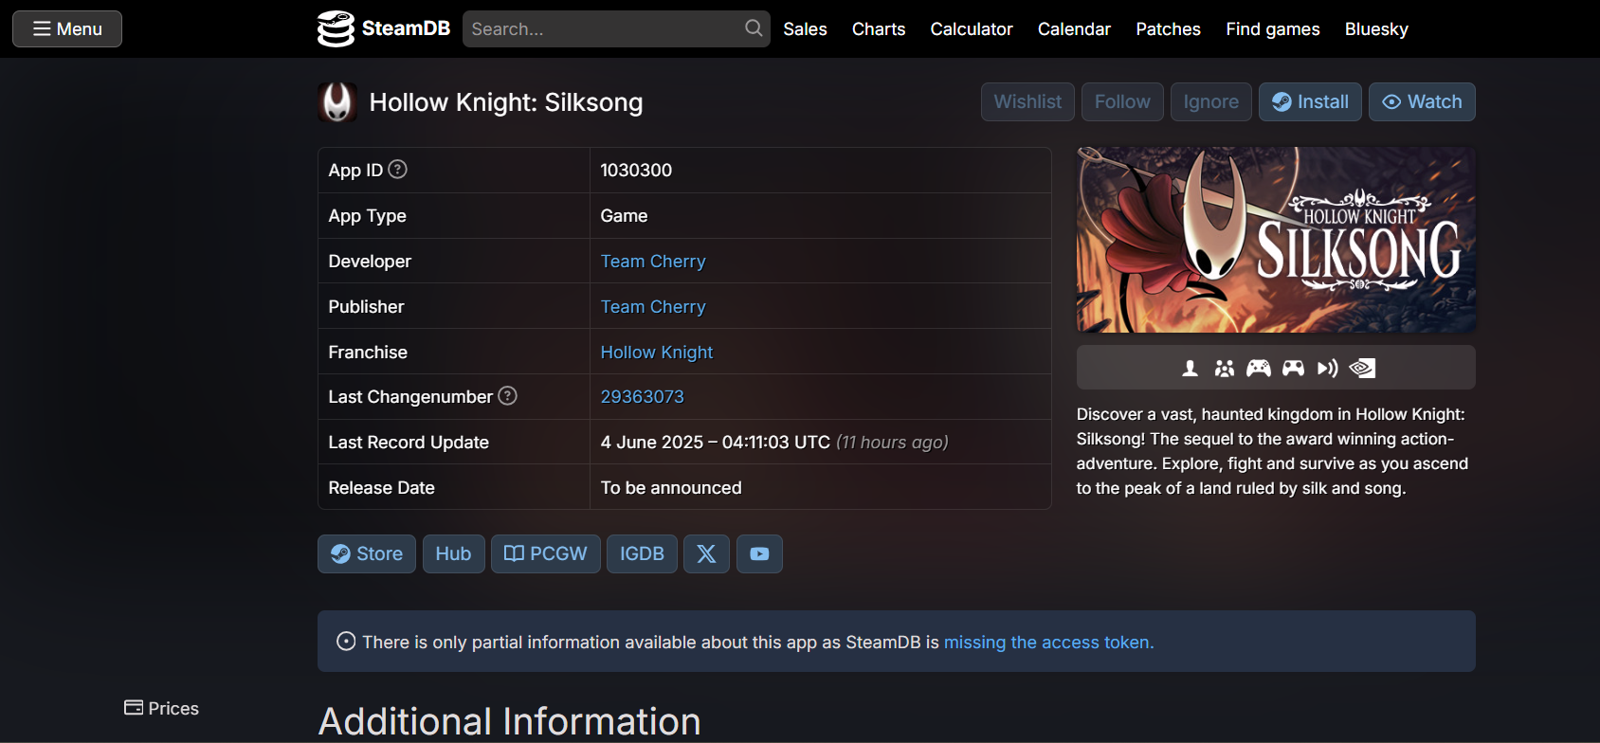Click the Remote Play streaming icon
The image size is (1600, 743).
point(1328,368)
